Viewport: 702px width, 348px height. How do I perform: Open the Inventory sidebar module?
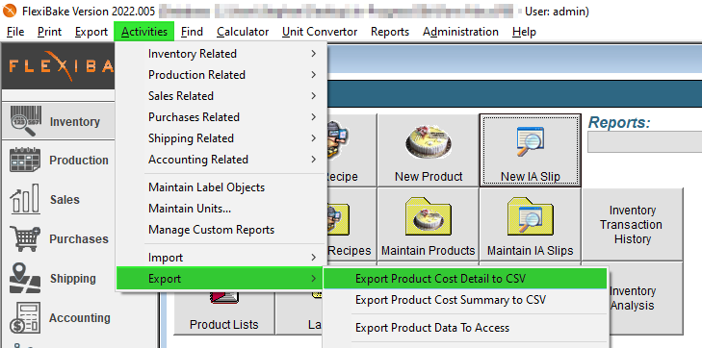point(58,121)
